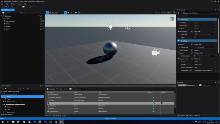
Task: Click the Metalness Map slider handle
Action: (195, 56)
